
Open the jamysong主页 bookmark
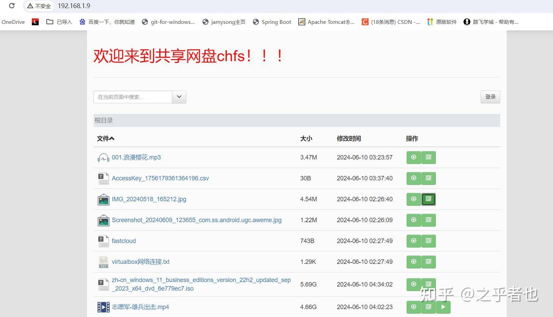(224, 22)
